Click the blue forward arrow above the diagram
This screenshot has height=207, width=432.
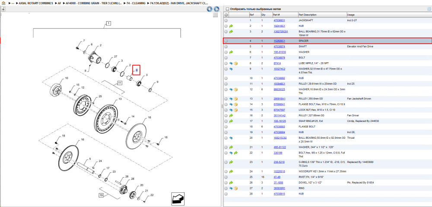coord(216,9)
